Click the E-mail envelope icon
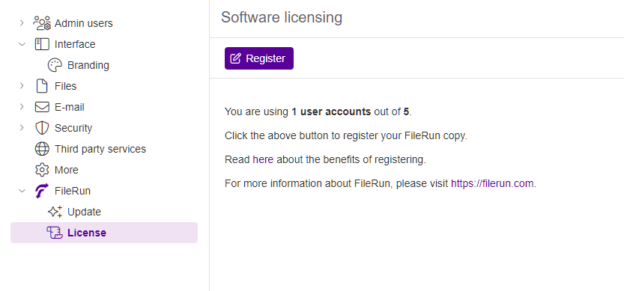The width and height of the screenshot is (624, 291). pyautogui.click(x=42, y=107)
